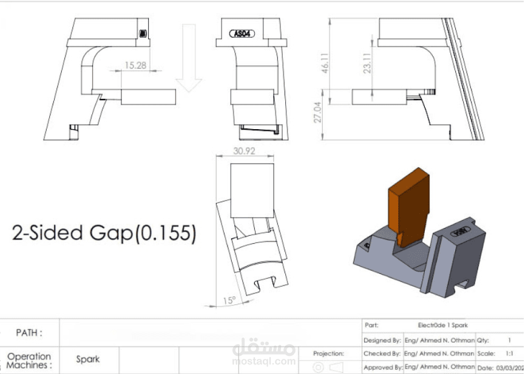The image size is (528, 374).
Task: Click the Date: 03/03 entry
Action: pyautogui.click(x=501, y=368)
